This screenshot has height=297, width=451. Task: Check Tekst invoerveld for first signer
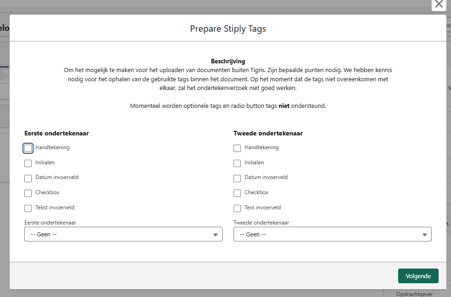pos(28,208)
